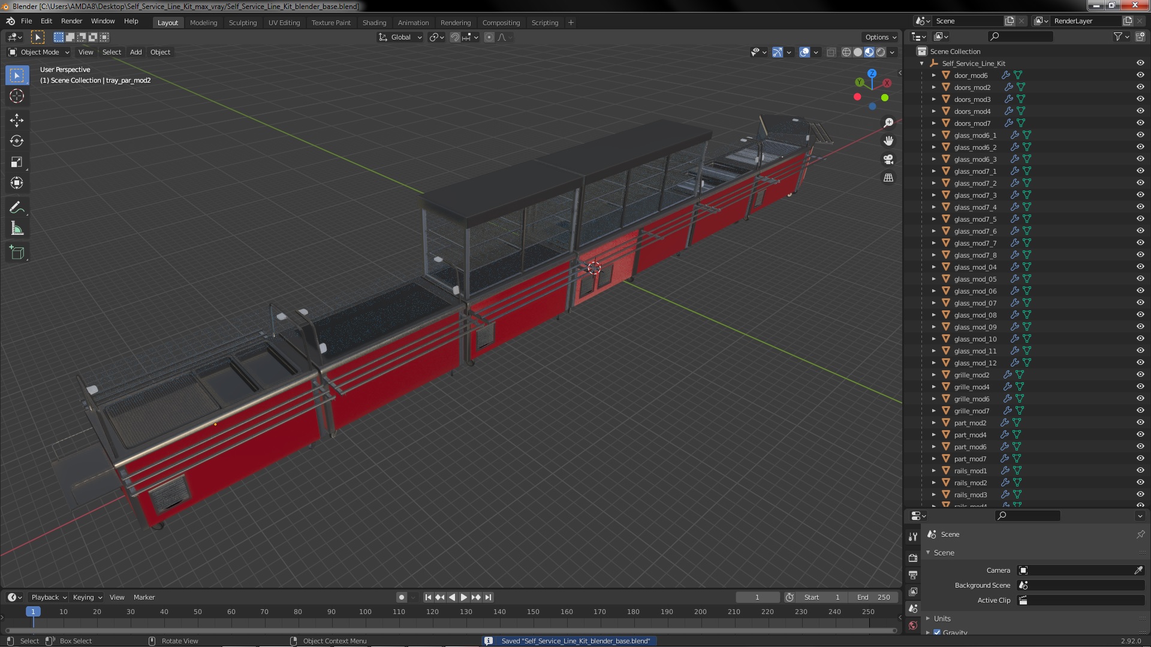
Task: Toggle camera view in viewport
Action: click(888, 159)
